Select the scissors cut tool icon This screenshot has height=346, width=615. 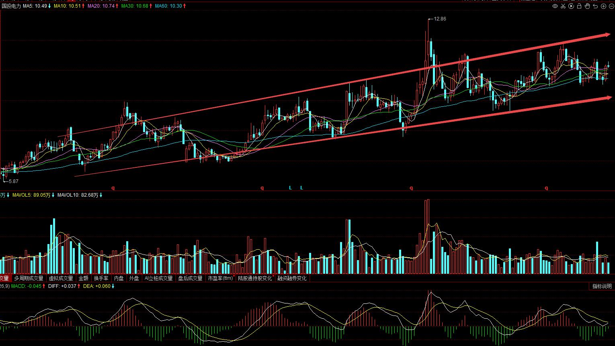[x=563, y=6]
